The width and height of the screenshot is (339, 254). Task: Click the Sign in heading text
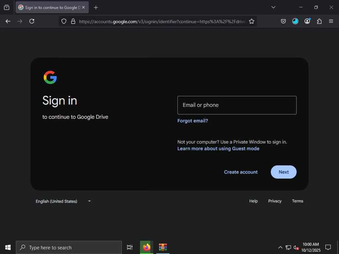[x=60, y=101]
